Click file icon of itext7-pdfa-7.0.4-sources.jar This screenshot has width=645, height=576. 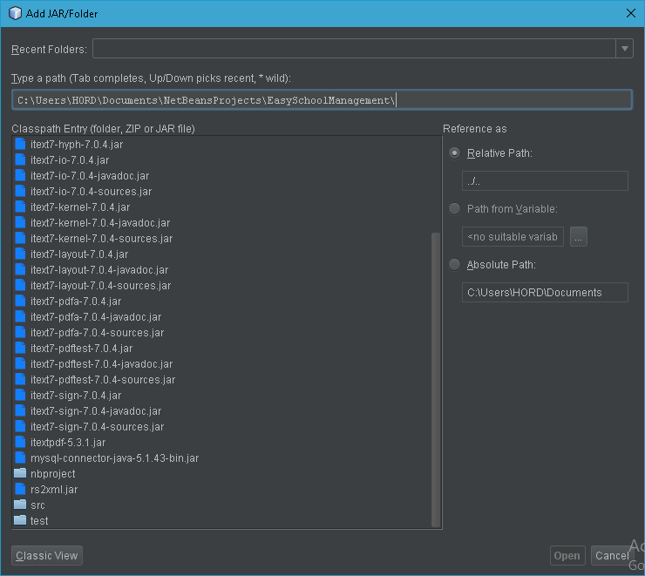tap(20, 332)
